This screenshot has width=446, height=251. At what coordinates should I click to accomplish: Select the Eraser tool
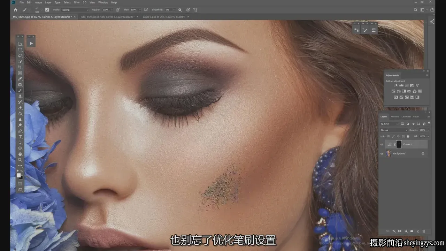20,108
